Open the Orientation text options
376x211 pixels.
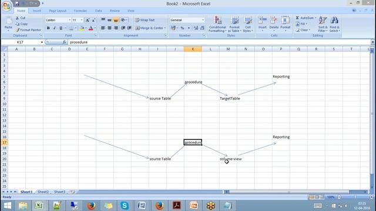[124, 20]
